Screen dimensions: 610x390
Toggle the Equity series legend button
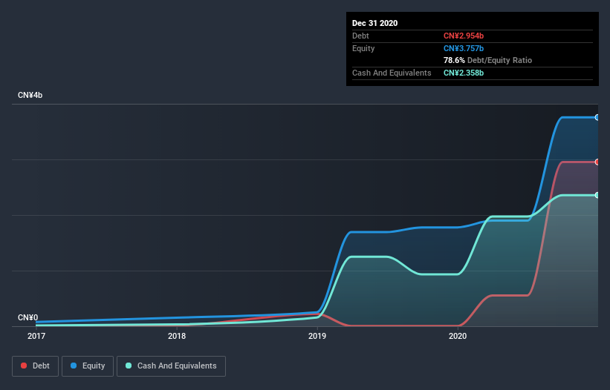point(88,366)
